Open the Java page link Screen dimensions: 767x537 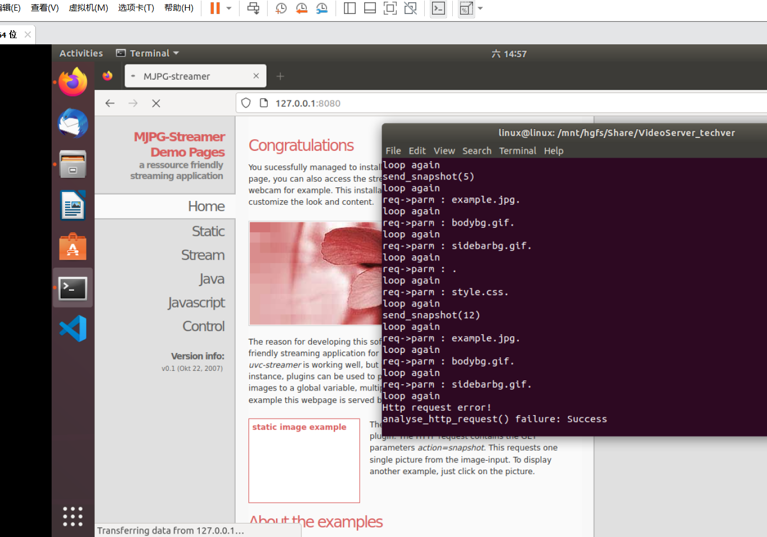coord(212,279)
